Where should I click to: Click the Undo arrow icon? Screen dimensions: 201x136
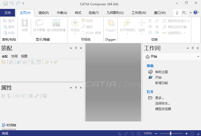point(12,3)
